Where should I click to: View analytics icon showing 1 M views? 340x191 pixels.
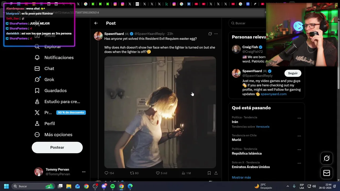(186, 173)
